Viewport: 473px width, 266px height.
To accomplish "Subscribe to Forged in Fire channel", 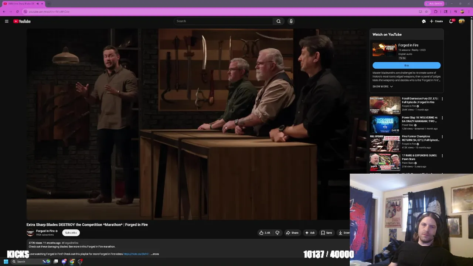I will (x=71, y=233).
